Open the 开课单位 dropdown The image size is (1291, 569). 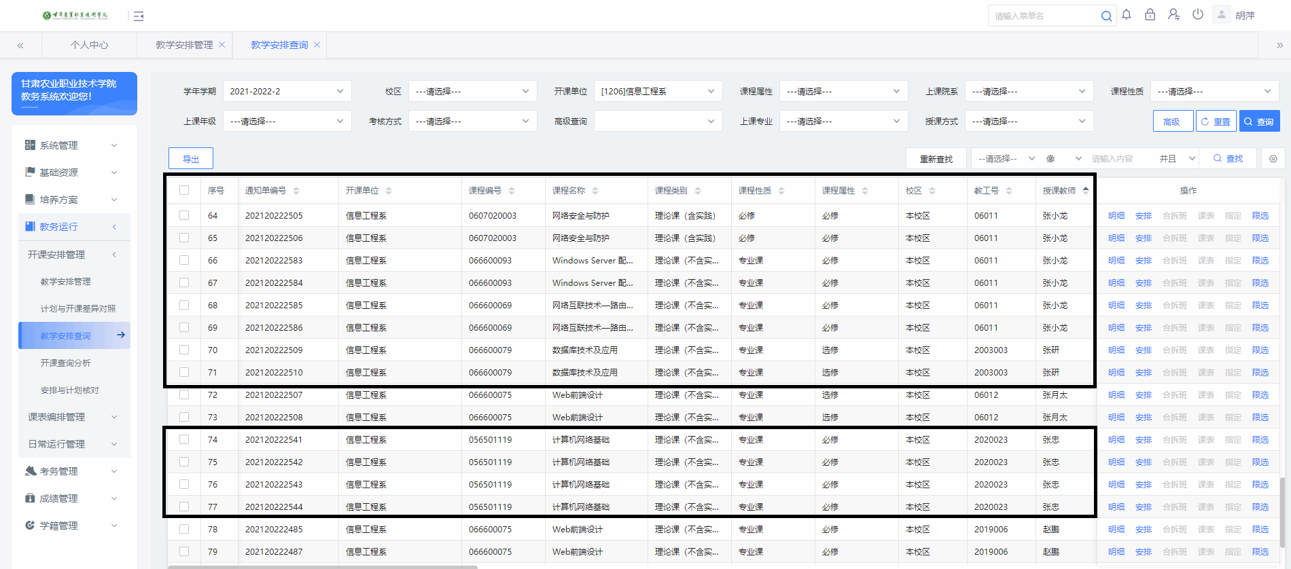coord(657,92)
